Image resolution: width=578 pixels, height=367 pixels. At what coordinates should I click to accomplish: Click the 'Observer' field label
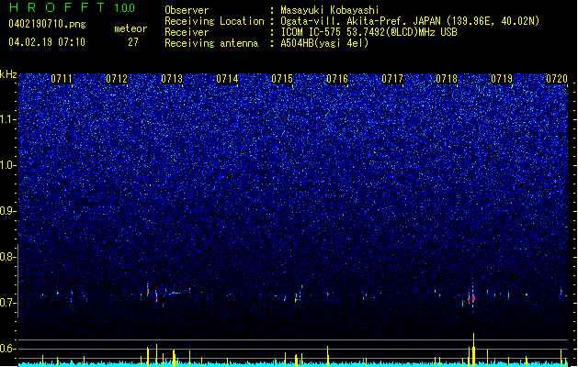187,10
